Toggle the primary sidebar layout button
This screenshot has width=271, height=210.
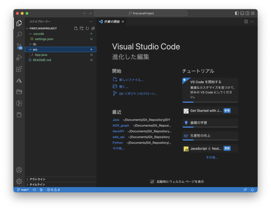pos(237,13)
